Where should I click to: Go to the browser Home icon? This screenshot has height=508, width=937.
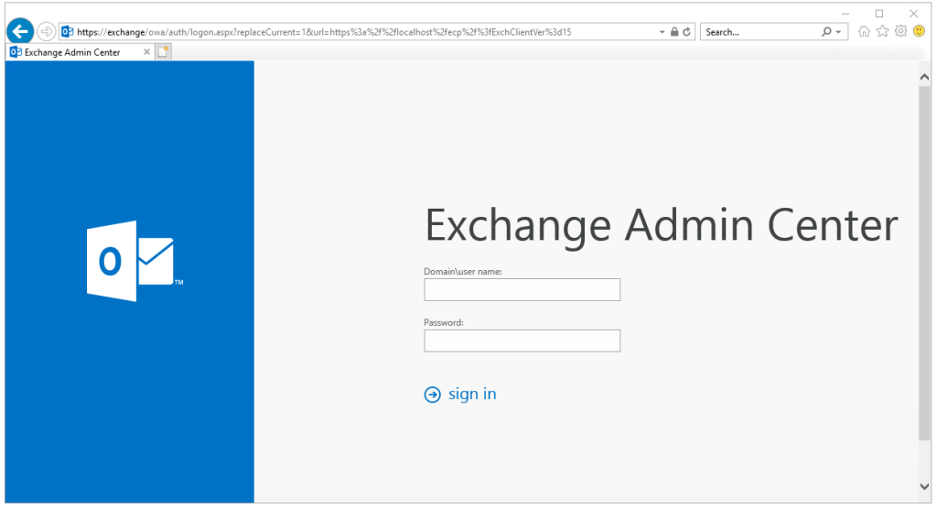click(864, 32)
